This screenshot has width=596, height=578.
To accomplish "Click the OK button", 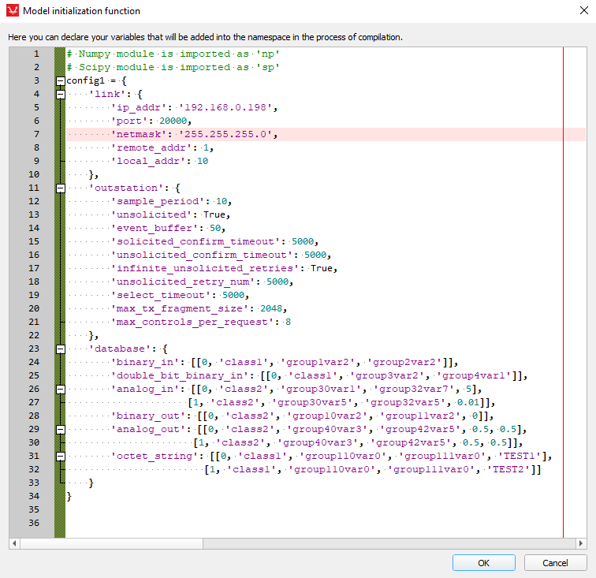I will (483, 562).
